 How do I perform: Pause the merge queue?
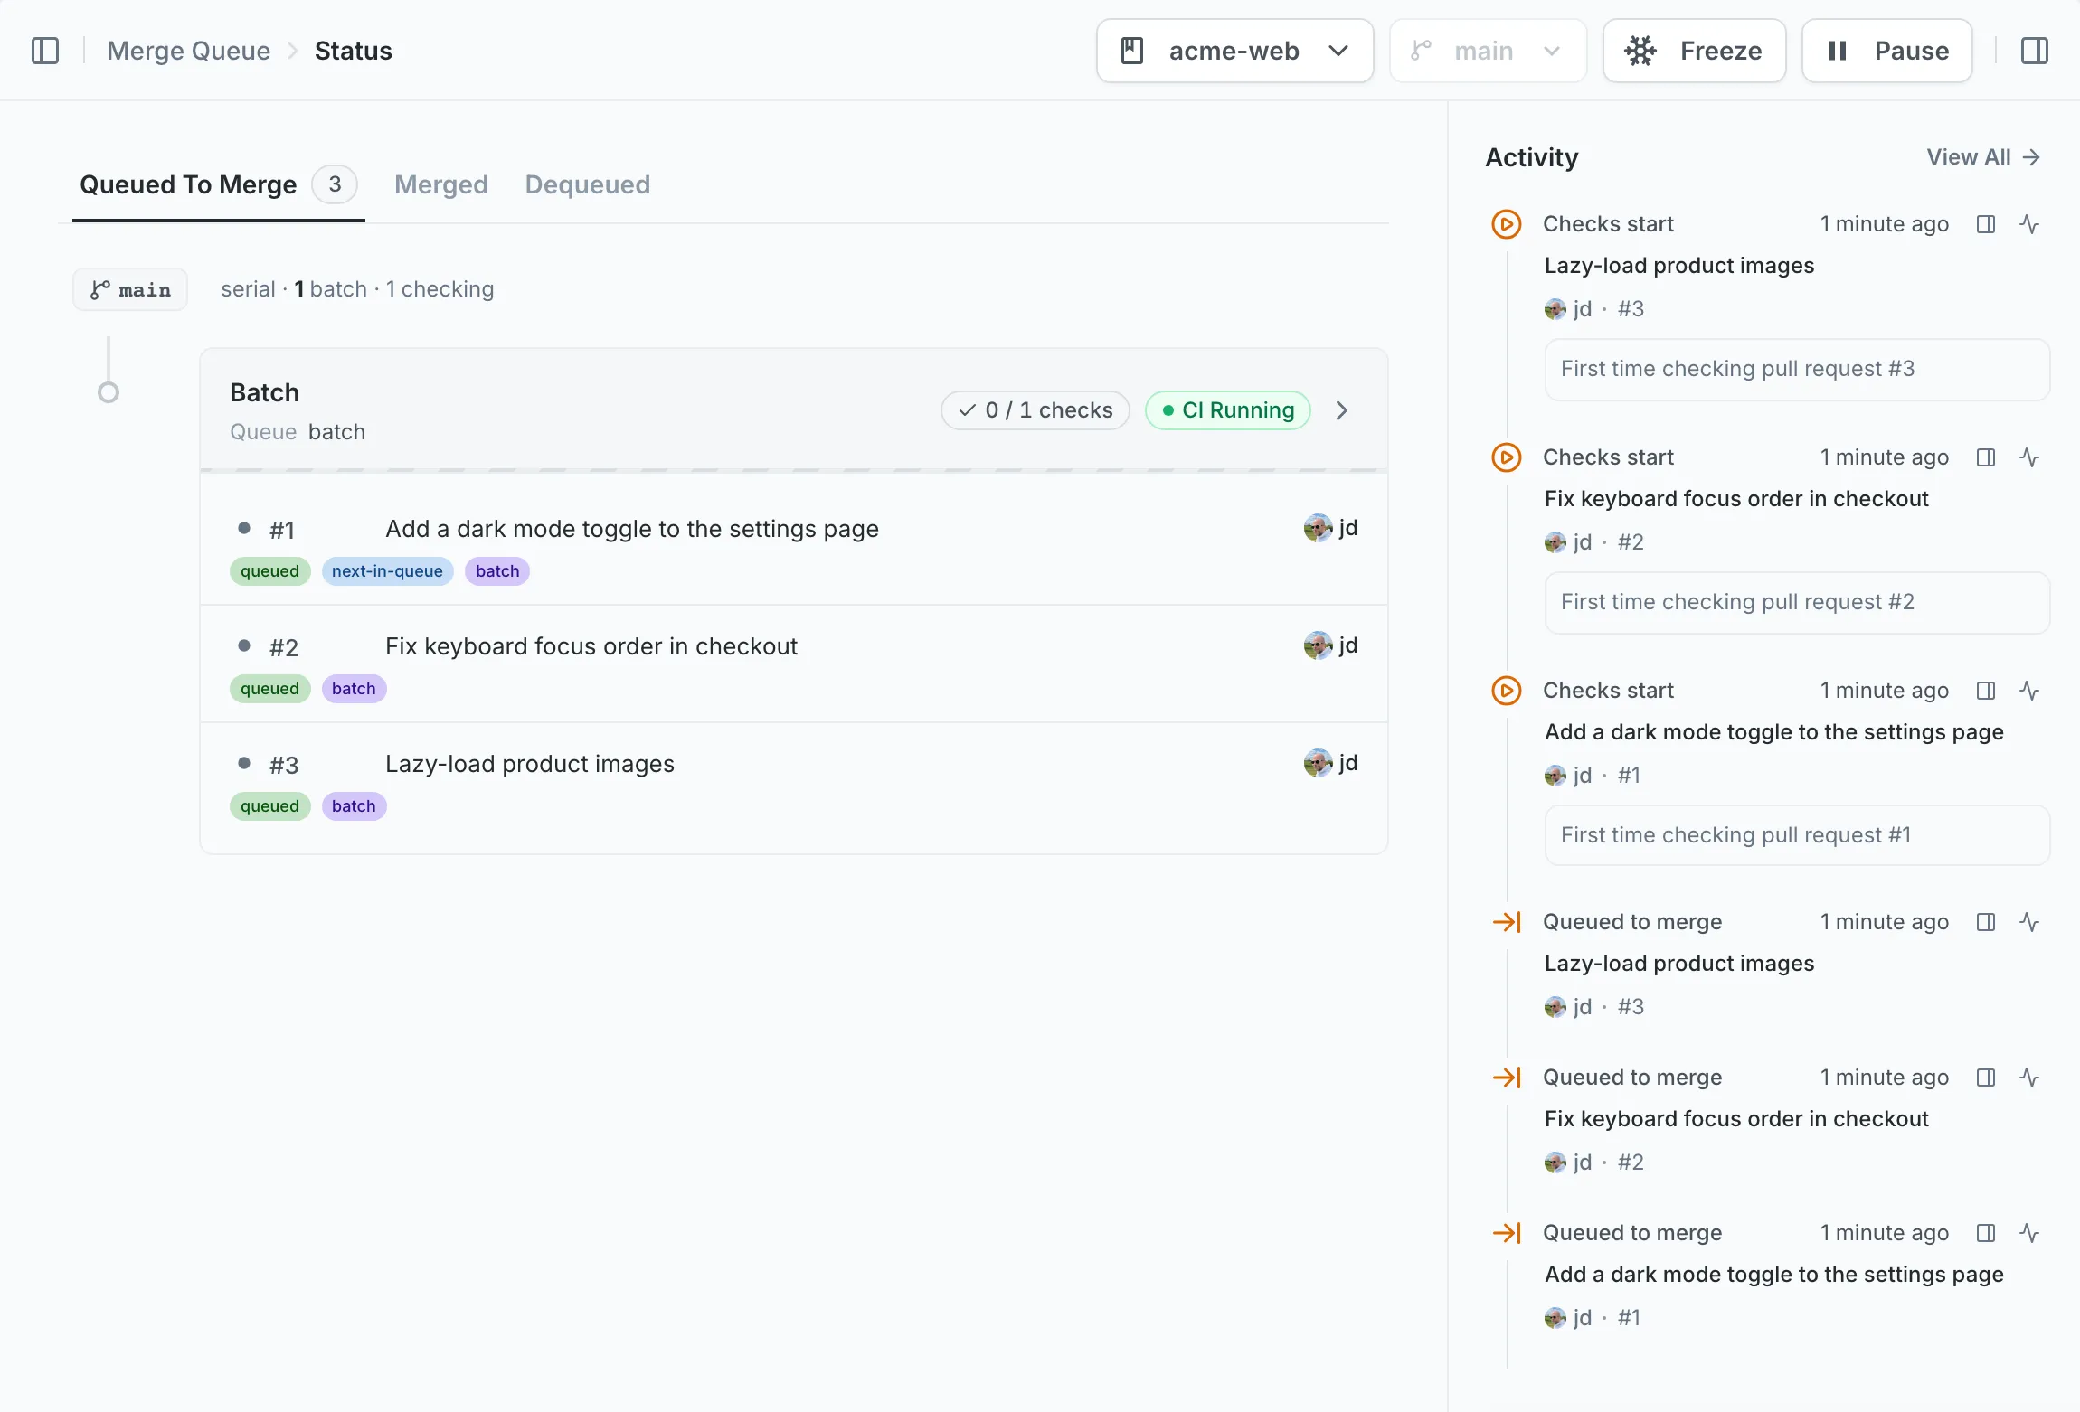pyautogui.click(x=1886, y=51)
